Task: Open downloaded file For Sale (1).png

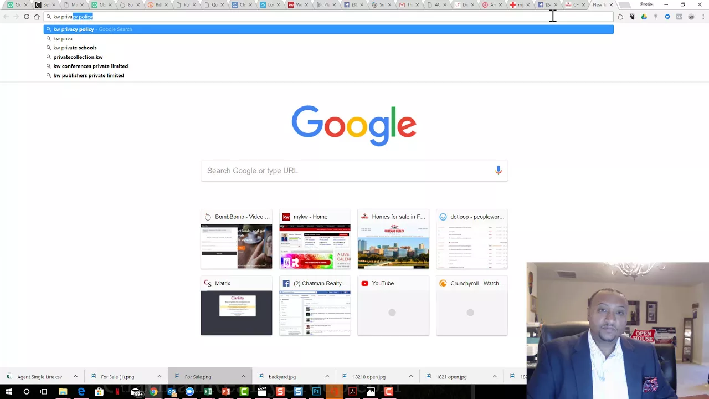Action: (x=117, y=377)
